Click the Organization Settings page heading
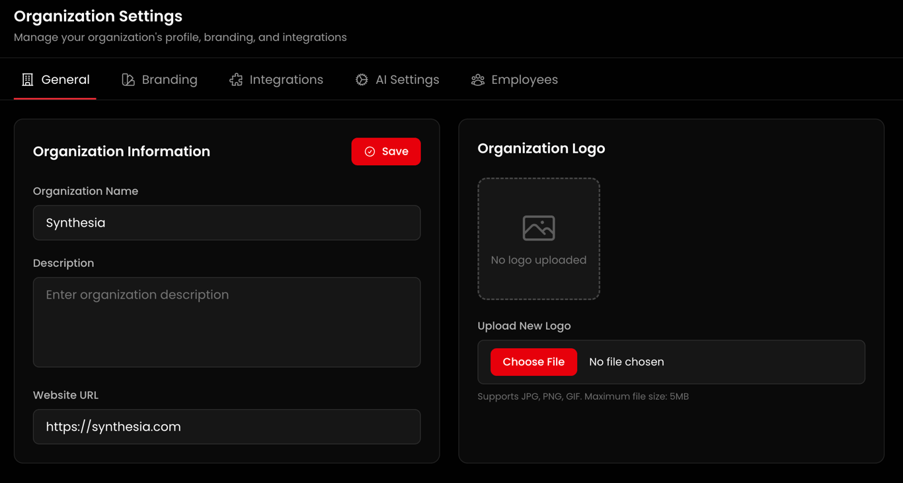903x483 pixels. 98,16
